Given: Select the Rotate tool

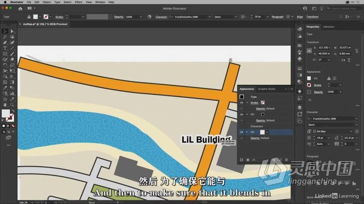Looking at the screenshot, I should (x=5, y=65).
